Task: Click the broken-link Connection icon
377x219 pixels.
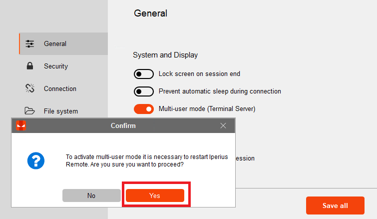Action: (30, 88)
